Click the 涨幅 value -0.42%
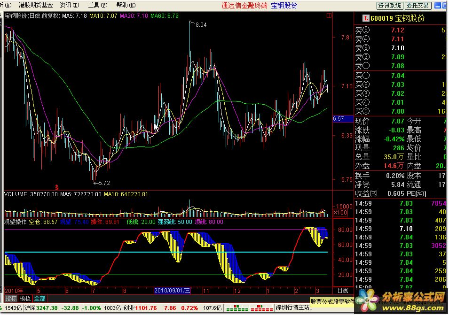449x315 pixels. pyautogui.click(x=394, y=139)
